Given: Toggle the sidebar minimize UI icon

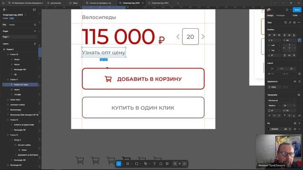Looking at the screenshot, I should point(35,9).
